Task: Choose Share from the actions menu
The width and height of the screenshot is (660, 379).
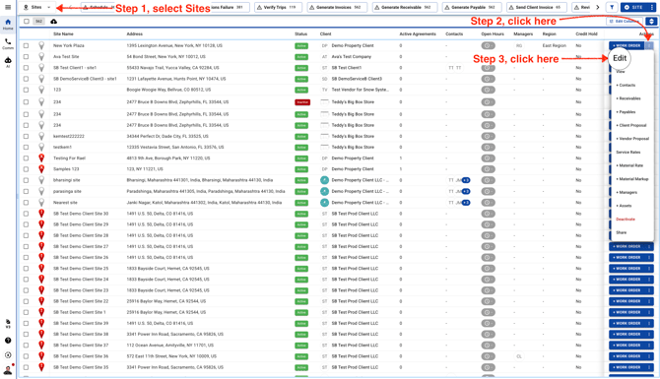Action: tap(622, 232)
